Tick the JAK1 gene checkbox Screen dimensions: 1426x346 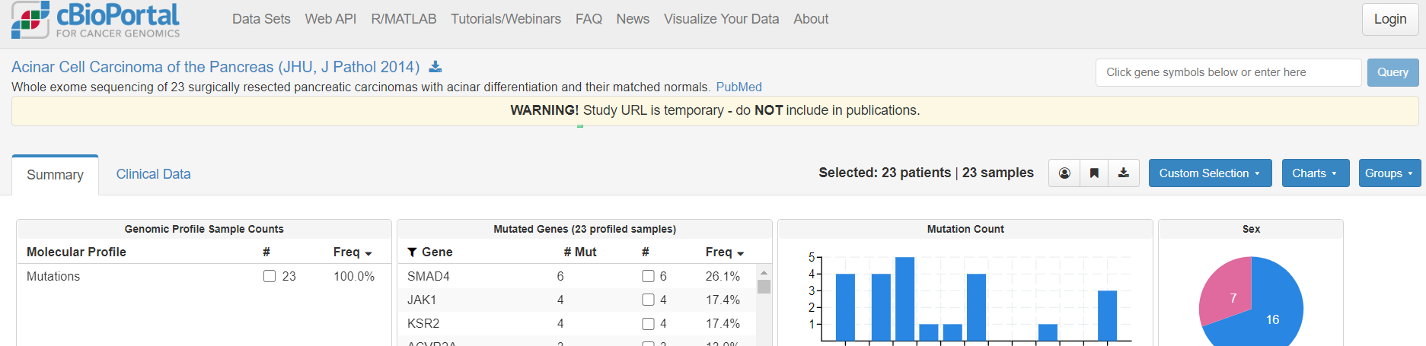point(648,300)
